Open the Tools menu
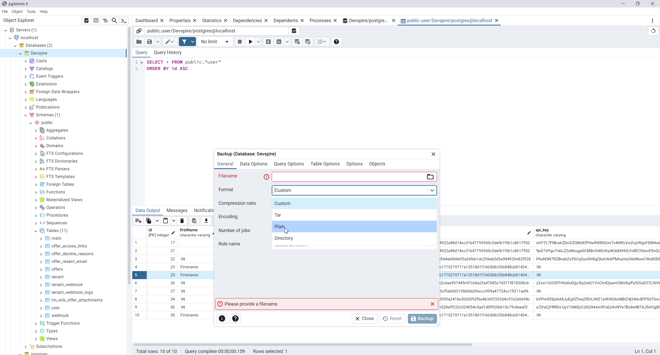 [x=31, y=11]
